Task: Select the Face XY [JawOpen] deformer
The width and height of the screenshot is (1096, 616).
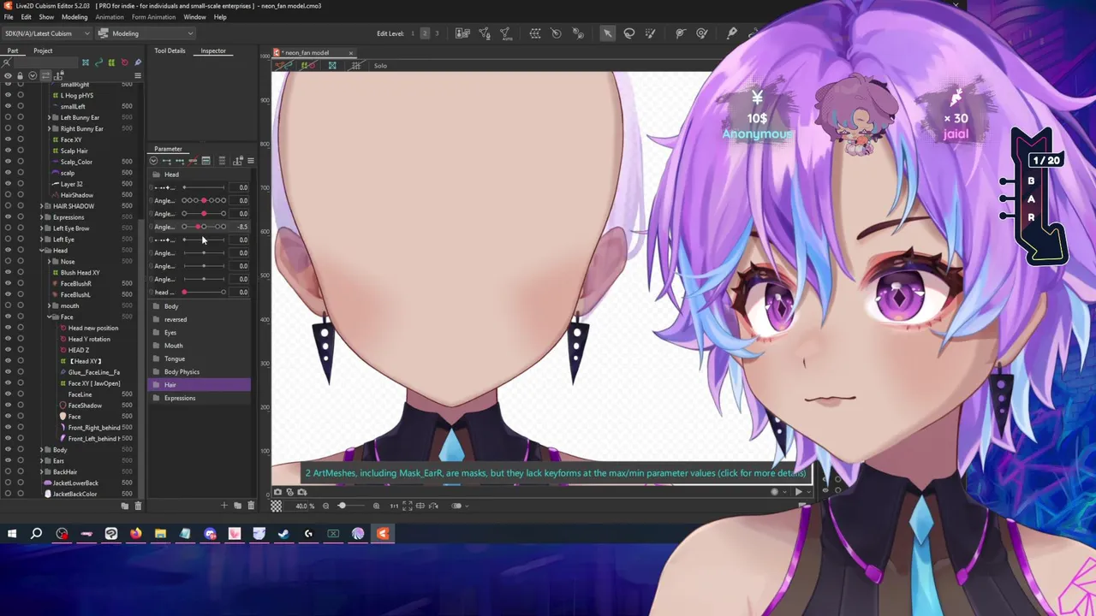Action: 94,383
